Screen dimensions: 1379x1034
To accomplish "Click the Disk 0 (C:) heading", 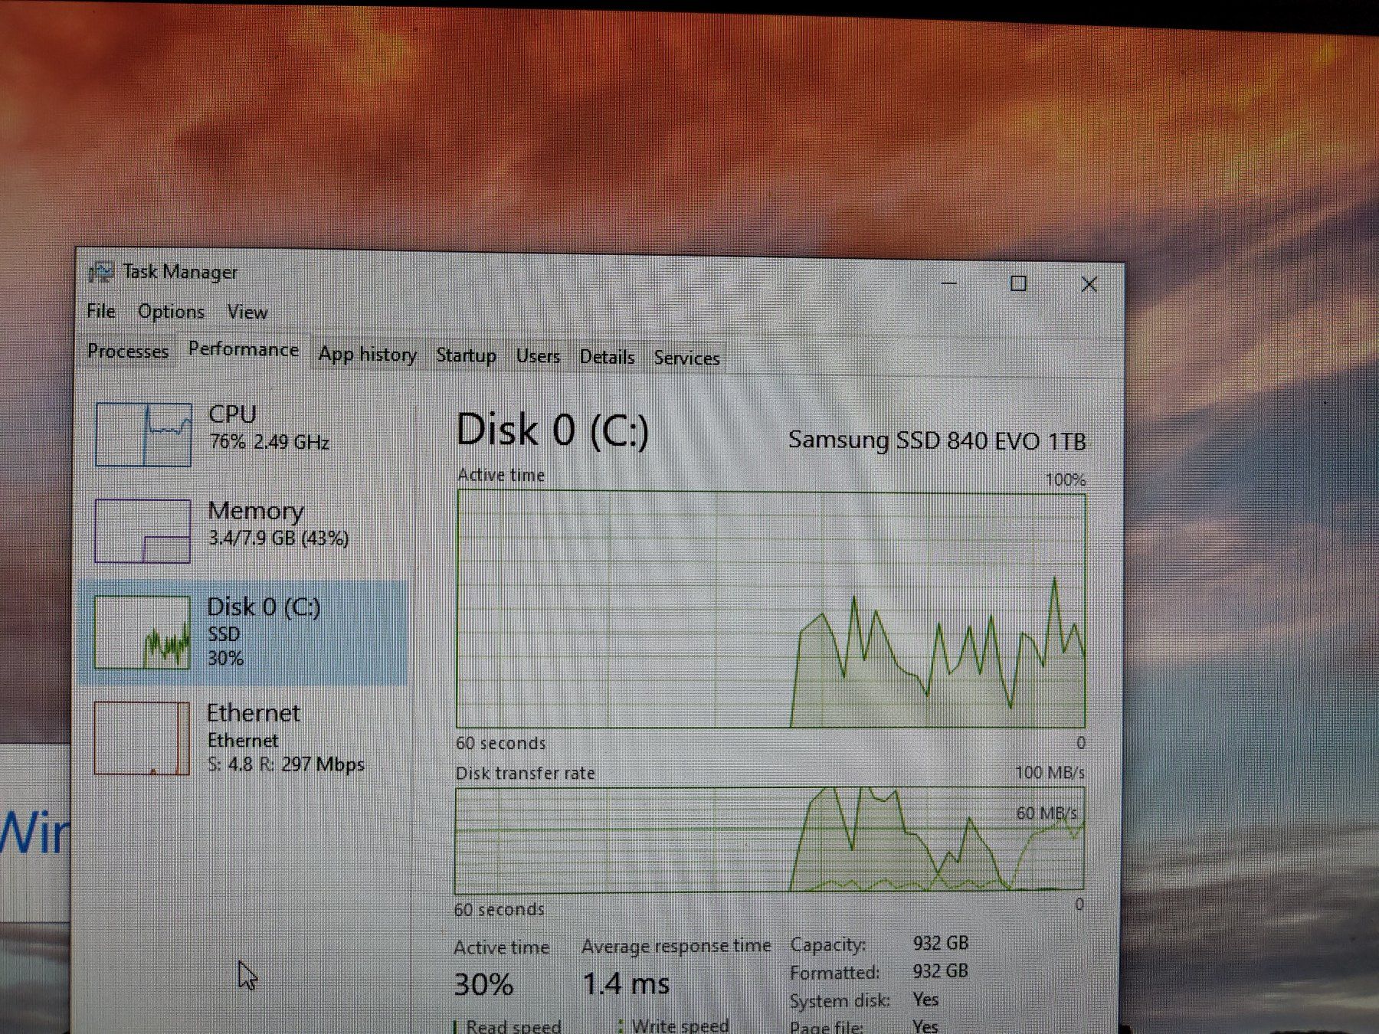I will [552, 430].
